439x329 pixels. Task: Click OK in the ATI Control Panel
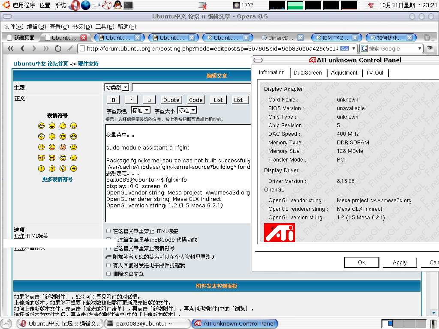click(362, 263)
